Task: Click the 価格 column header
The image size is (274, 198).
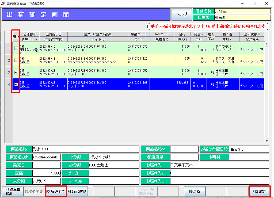Action: click(182, 34)
